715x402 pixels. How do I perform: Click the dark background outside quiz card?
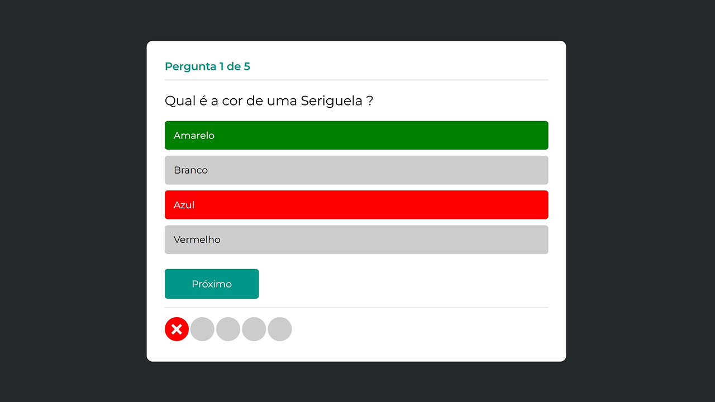tap(73, 201)
